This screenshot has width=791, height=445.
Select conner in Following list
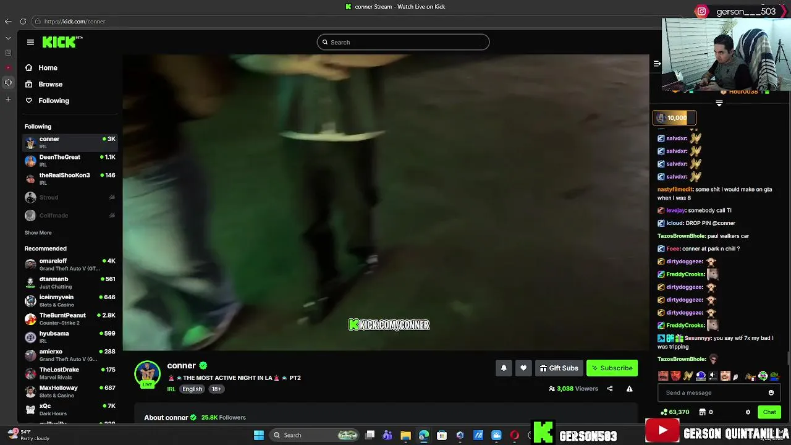[x=70, y=143]
